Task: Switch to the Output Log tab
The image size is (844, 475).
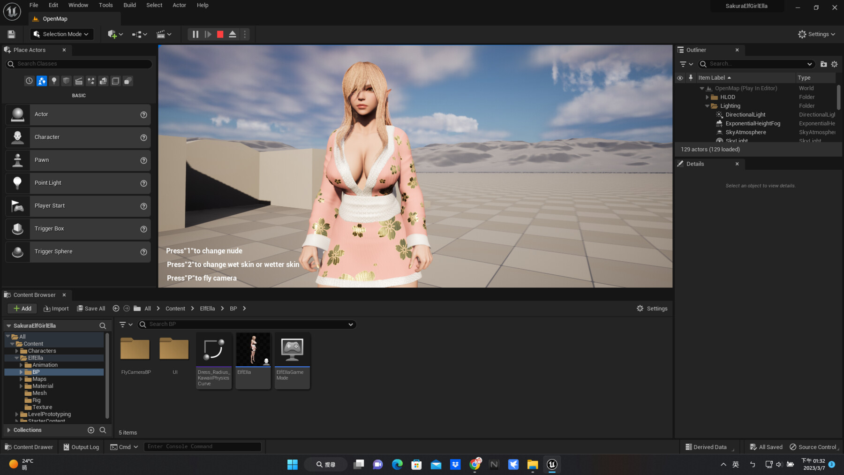Action: coord(81,446)
